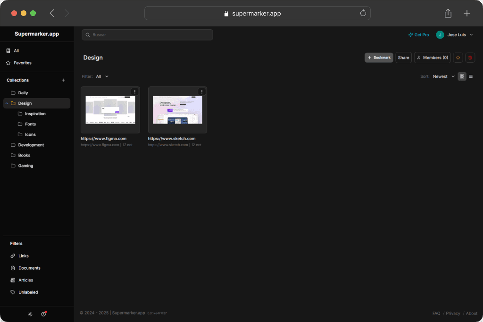Select the Articles filter
The image size is (483, 322).
click(x=25, y=280)
